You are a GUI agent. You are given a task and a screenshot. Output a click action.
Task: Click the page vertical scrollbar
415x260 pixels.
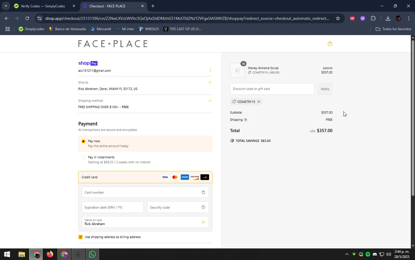[x=413, y=118]
